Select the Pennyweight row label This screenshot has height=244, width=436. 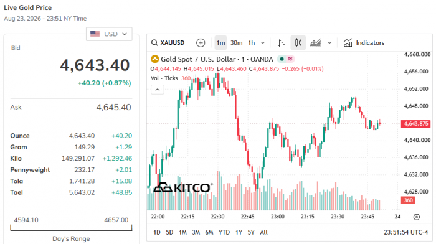[30, 170]
